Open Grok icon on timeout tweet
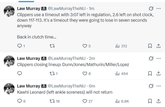 151,9
